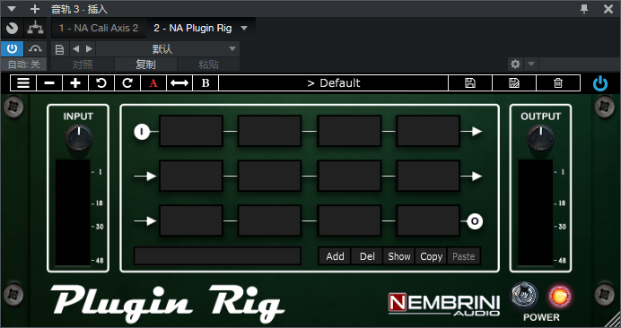Screen dimensions: 621x328
Task: Delete the preset with the trash icon
Action: point(558,83)
